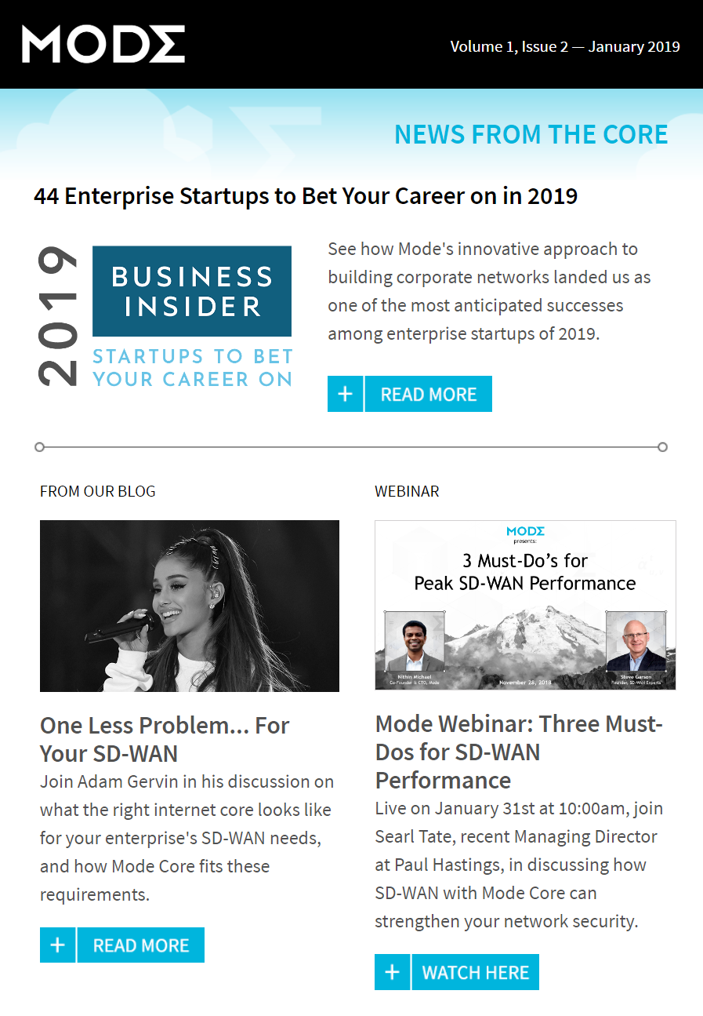Open Mode Webinar Three Must-Dos title
The height and width of the screenshot is (1016, 703).
coord(519,752)
